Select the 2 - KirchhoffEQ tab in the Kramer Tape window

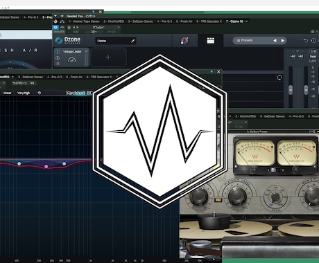(x=245, y=116)
